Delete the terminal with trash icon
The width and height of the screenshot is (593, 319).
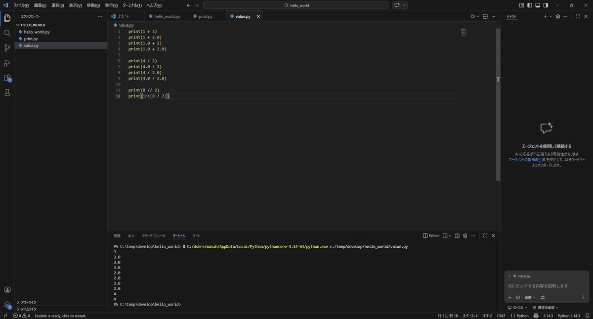(465, 236)
